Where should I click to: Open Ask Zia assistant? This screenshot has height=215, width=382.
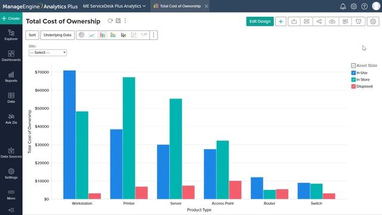click(11, 119)
